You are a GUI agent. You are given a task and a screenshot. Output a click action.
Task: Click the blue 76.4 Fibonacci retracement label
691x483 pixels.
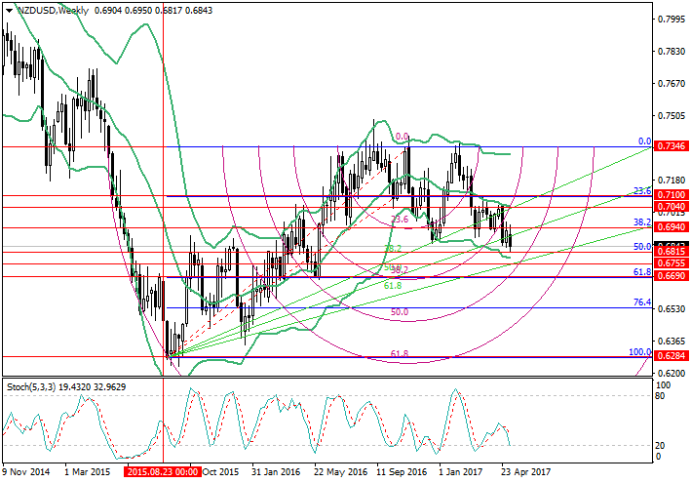(642, 302)
